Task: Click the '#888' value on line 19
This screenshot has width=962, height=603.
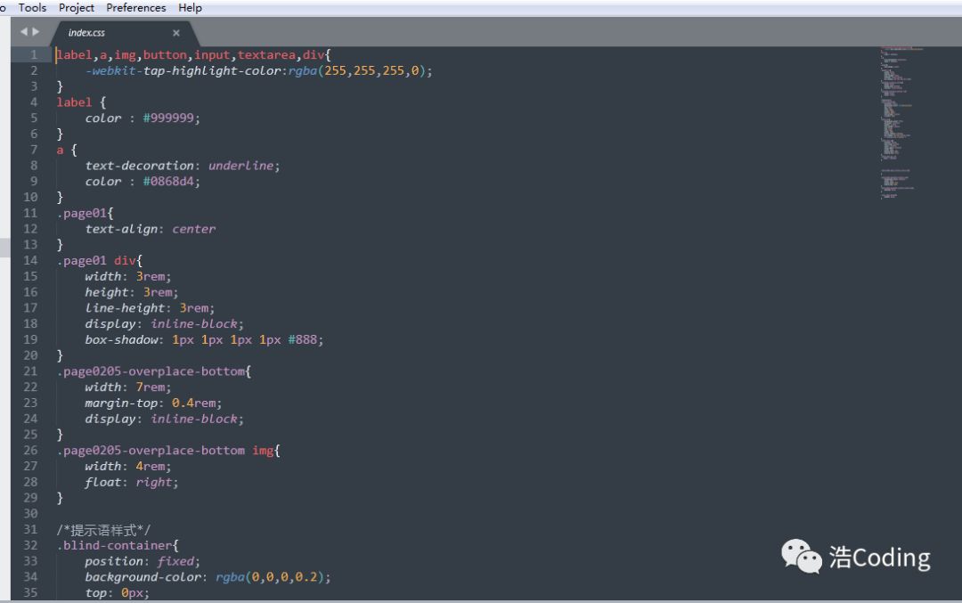Action: (x=303, y=340)
